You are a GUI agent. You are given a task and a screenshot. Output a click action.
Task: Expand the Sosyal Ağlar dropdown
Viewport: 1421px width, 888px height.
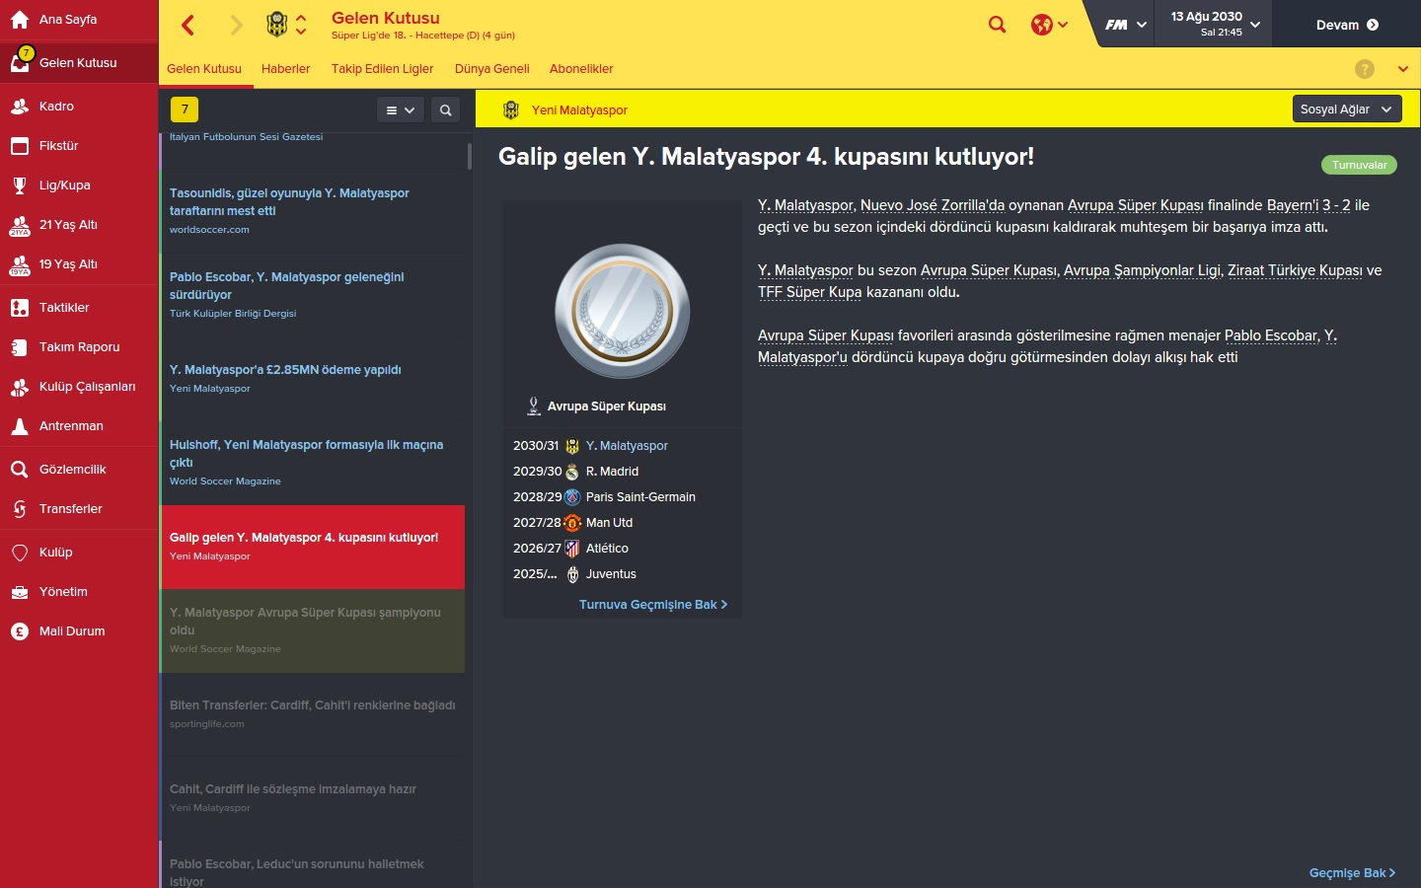click(x=1347, y=110)
